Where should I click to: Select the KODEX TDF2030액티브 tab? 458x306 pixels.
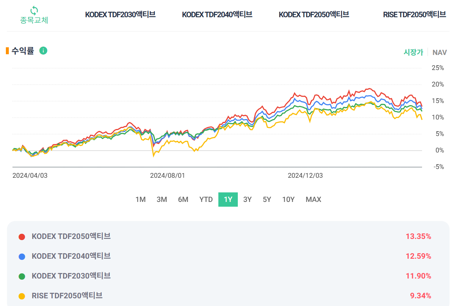tap(121, 14)
